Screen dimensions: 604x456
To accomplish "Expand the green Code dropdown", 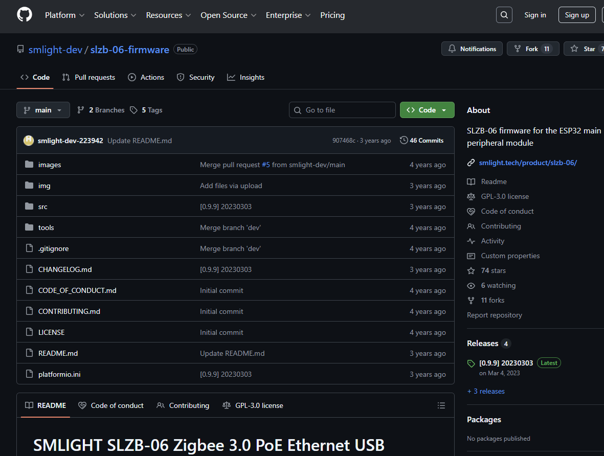I will [427, 110].
